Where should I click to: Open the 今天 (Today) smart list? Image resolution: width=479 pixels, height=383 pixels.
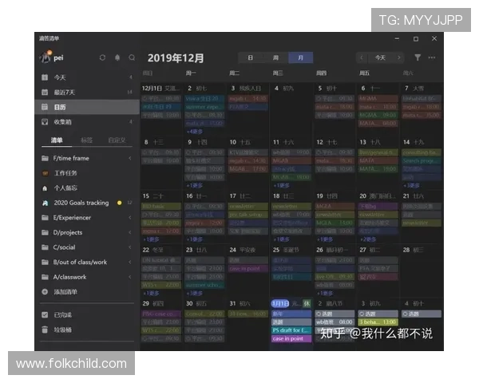pyautogui.click(x=60, y=77)
